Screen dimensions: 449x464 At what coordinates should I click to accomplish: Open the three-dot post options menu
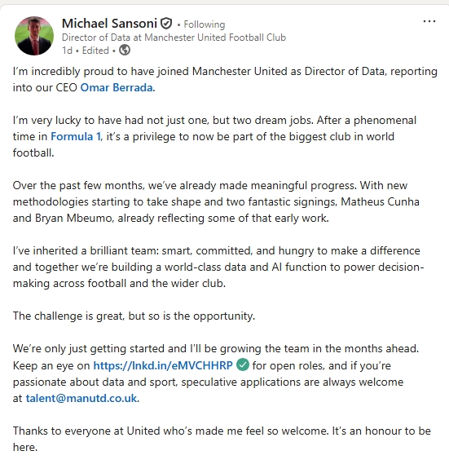[x=429, y=21]
